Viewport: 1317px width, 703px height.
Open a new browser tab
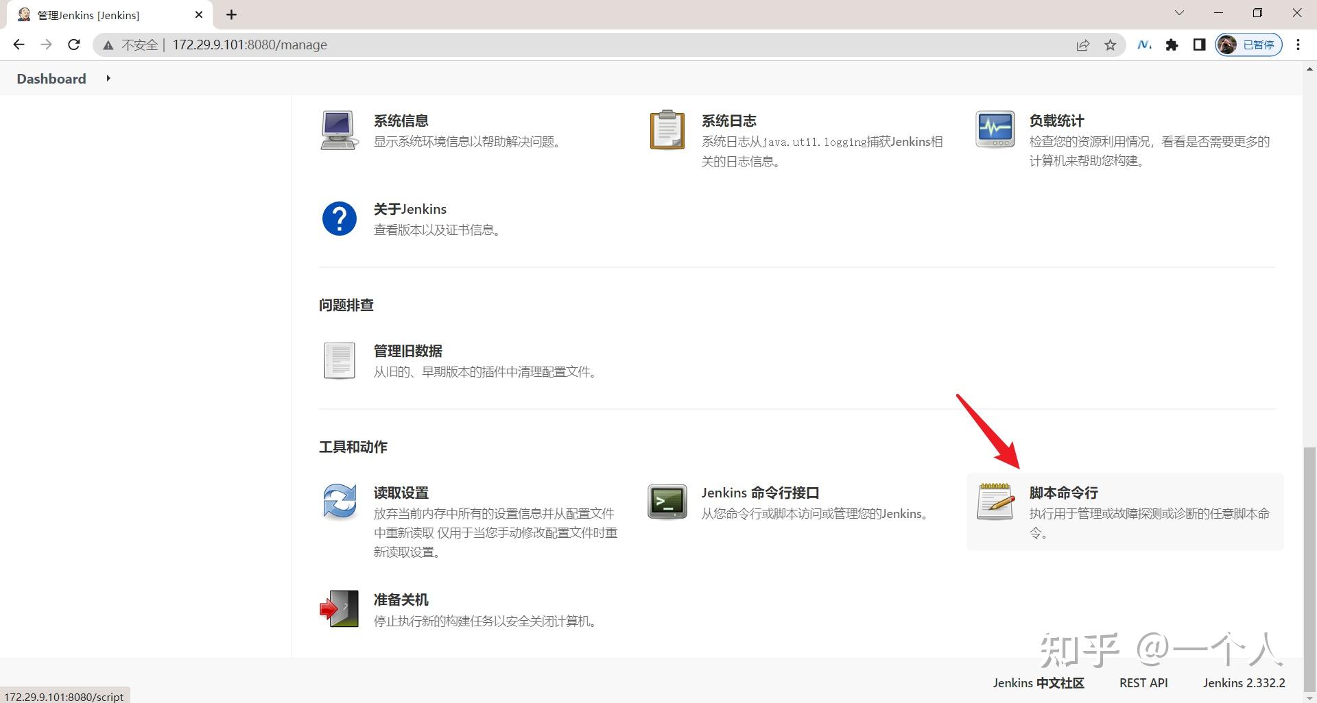tap(231, 14)
